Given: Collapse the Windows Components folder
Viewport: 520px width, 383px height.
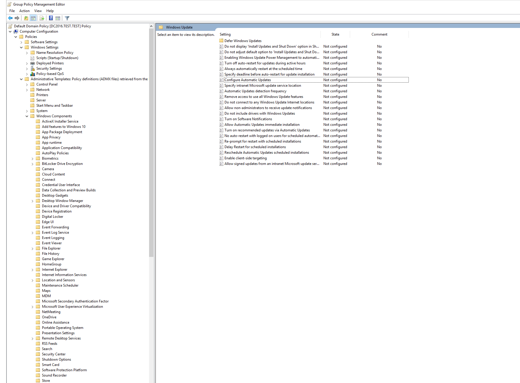Looking at the screenshot, I should [27, 116].
